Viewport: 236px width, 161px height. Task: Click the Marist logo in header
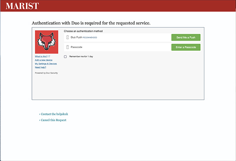[x=22, y=6]
